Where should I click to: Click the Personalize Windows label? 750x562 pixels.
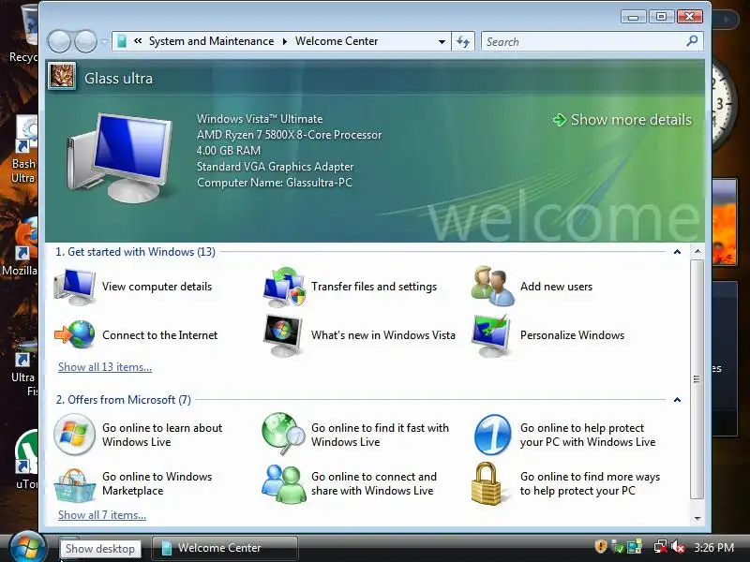572,335
